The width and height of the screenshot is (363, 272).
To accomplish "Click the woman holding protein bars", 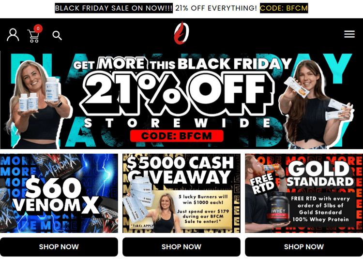I will coord(315,104).
